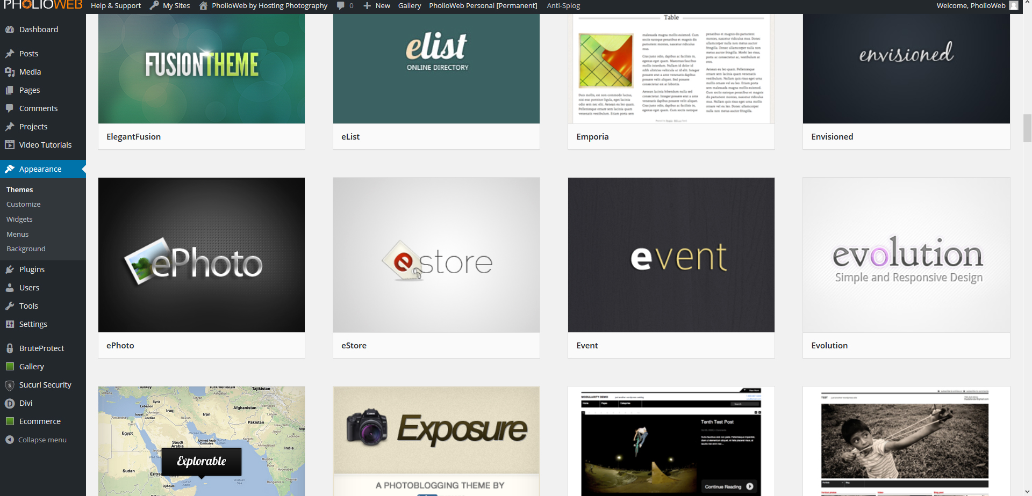Click the Settings sliders icon

(x=10, y=324)
